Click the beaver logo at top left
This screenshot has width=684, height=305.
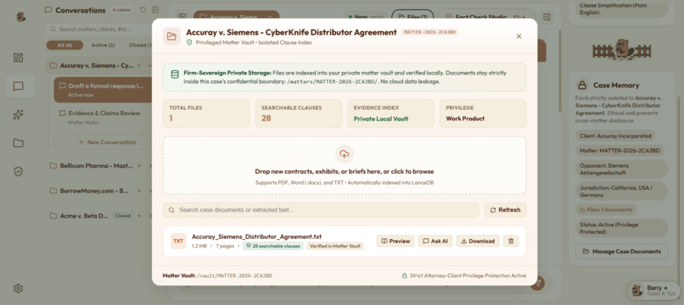point(20,17)
